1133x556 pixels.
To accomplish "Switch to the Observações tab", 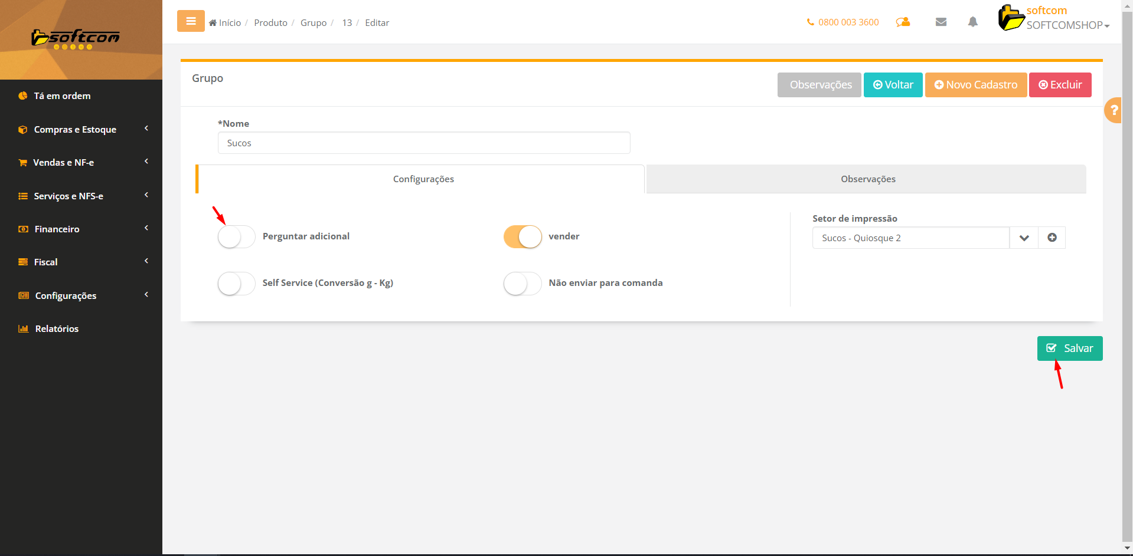I will 867,179.
